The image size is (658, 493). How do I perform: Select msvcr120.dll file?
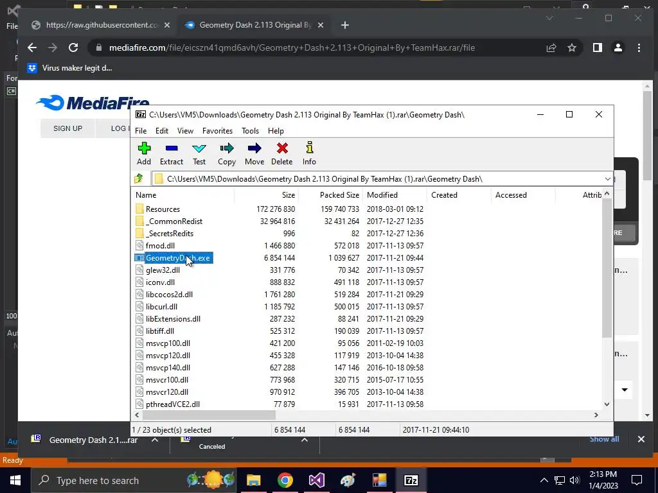coord(166,392)
